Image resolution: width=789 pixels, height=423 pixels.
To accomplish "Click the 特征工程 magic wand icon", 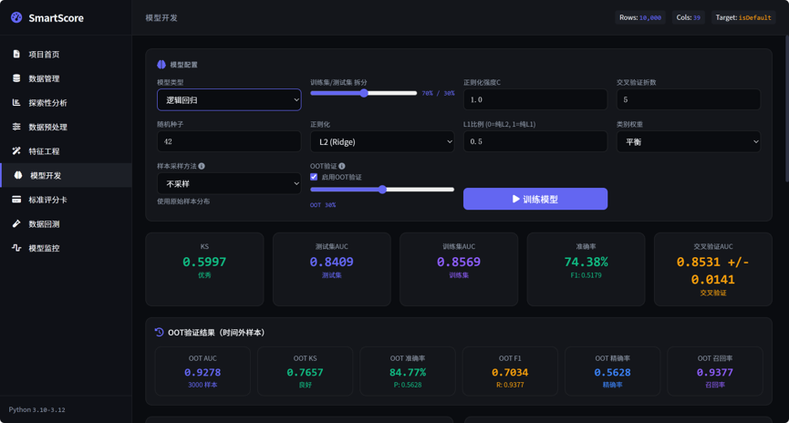I will coord(16,150).
